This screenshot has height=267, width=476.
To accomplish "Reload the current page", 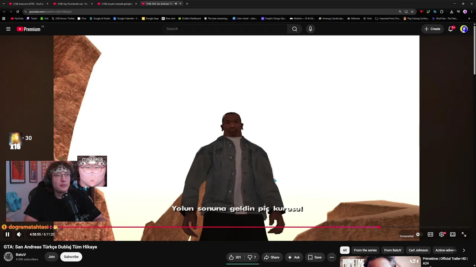I will (17, 11).
